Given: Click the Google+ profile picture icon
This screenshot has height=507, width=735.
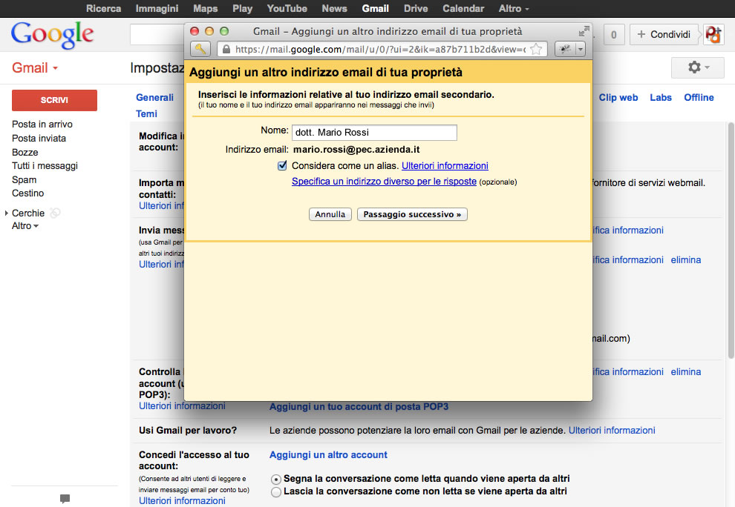Looking at the screenshot, I should point(713,34).
